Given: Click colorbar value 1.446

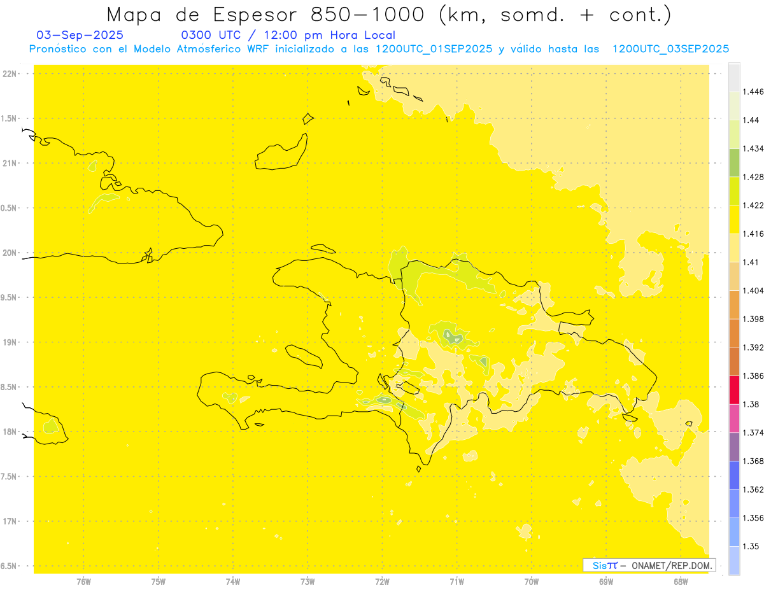Looking at the screenshot, I should click(753, 92).
